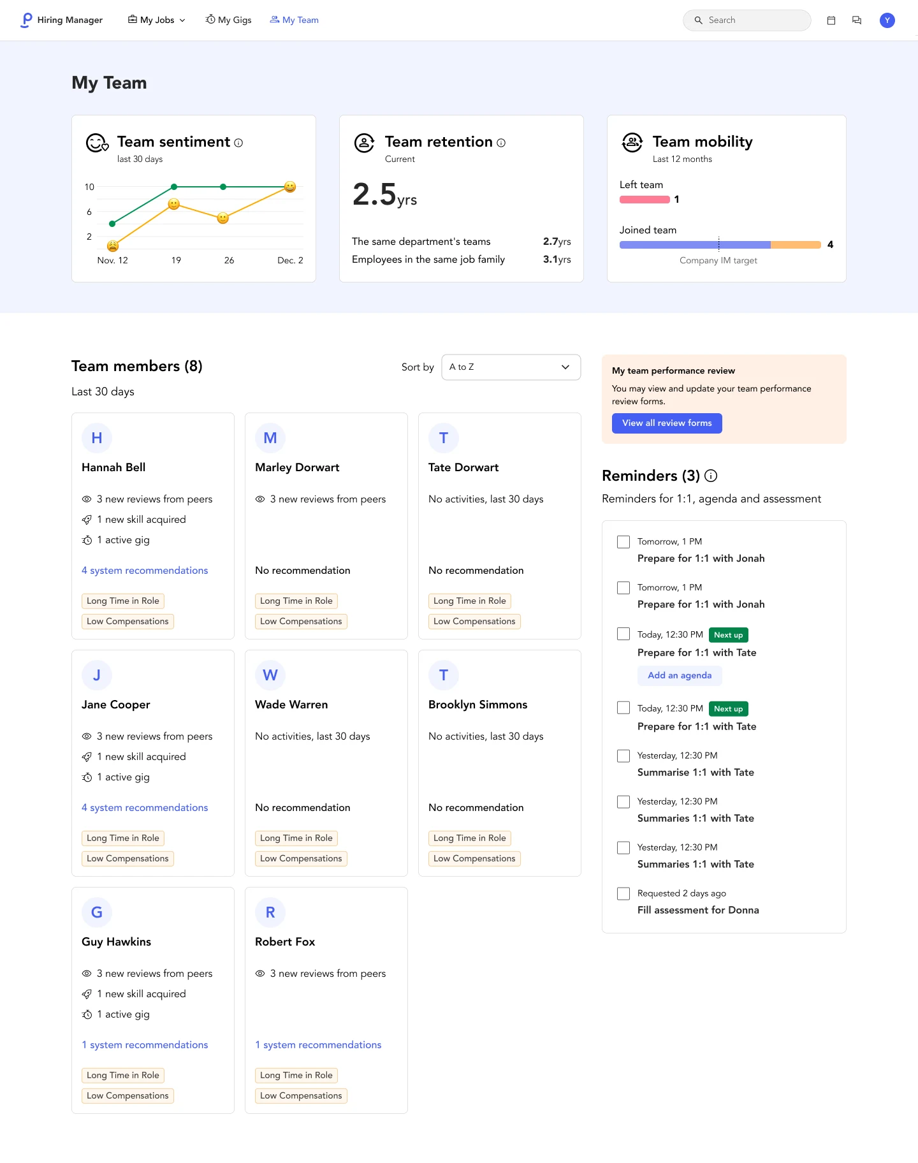Open the messages chat icon
The height and width of the screenshot is (1163, 918).
[857, 20]
